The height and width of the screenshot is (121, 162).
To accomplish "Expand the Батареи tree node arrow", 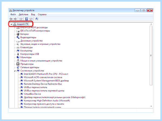I will click(x=15, y=34).
